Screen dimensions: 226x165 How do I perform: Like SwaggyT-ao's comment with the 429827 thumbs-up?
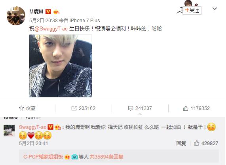(196, 143)
